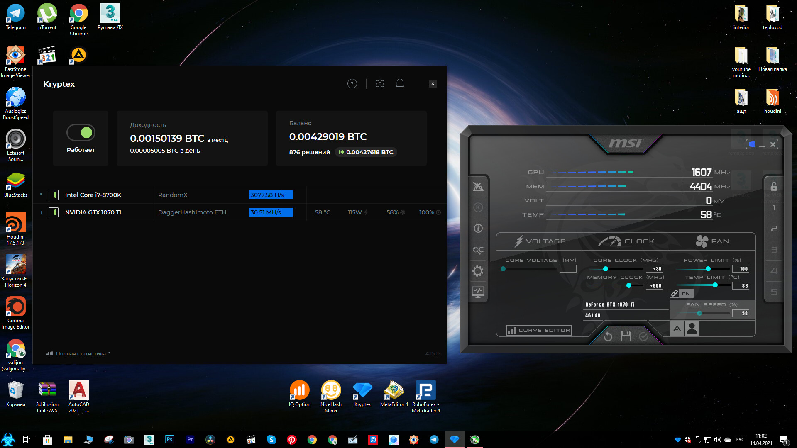Open the MetaEditor 4 desktop shortcut
This screenshot has width=797, height=448.
pos(394,394)
